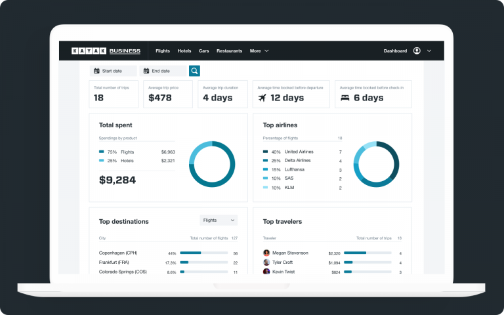Image resolution: width=504 pixels, height=315 pixels.
Task: Click the search magnifier button
Action: point(194,71)
